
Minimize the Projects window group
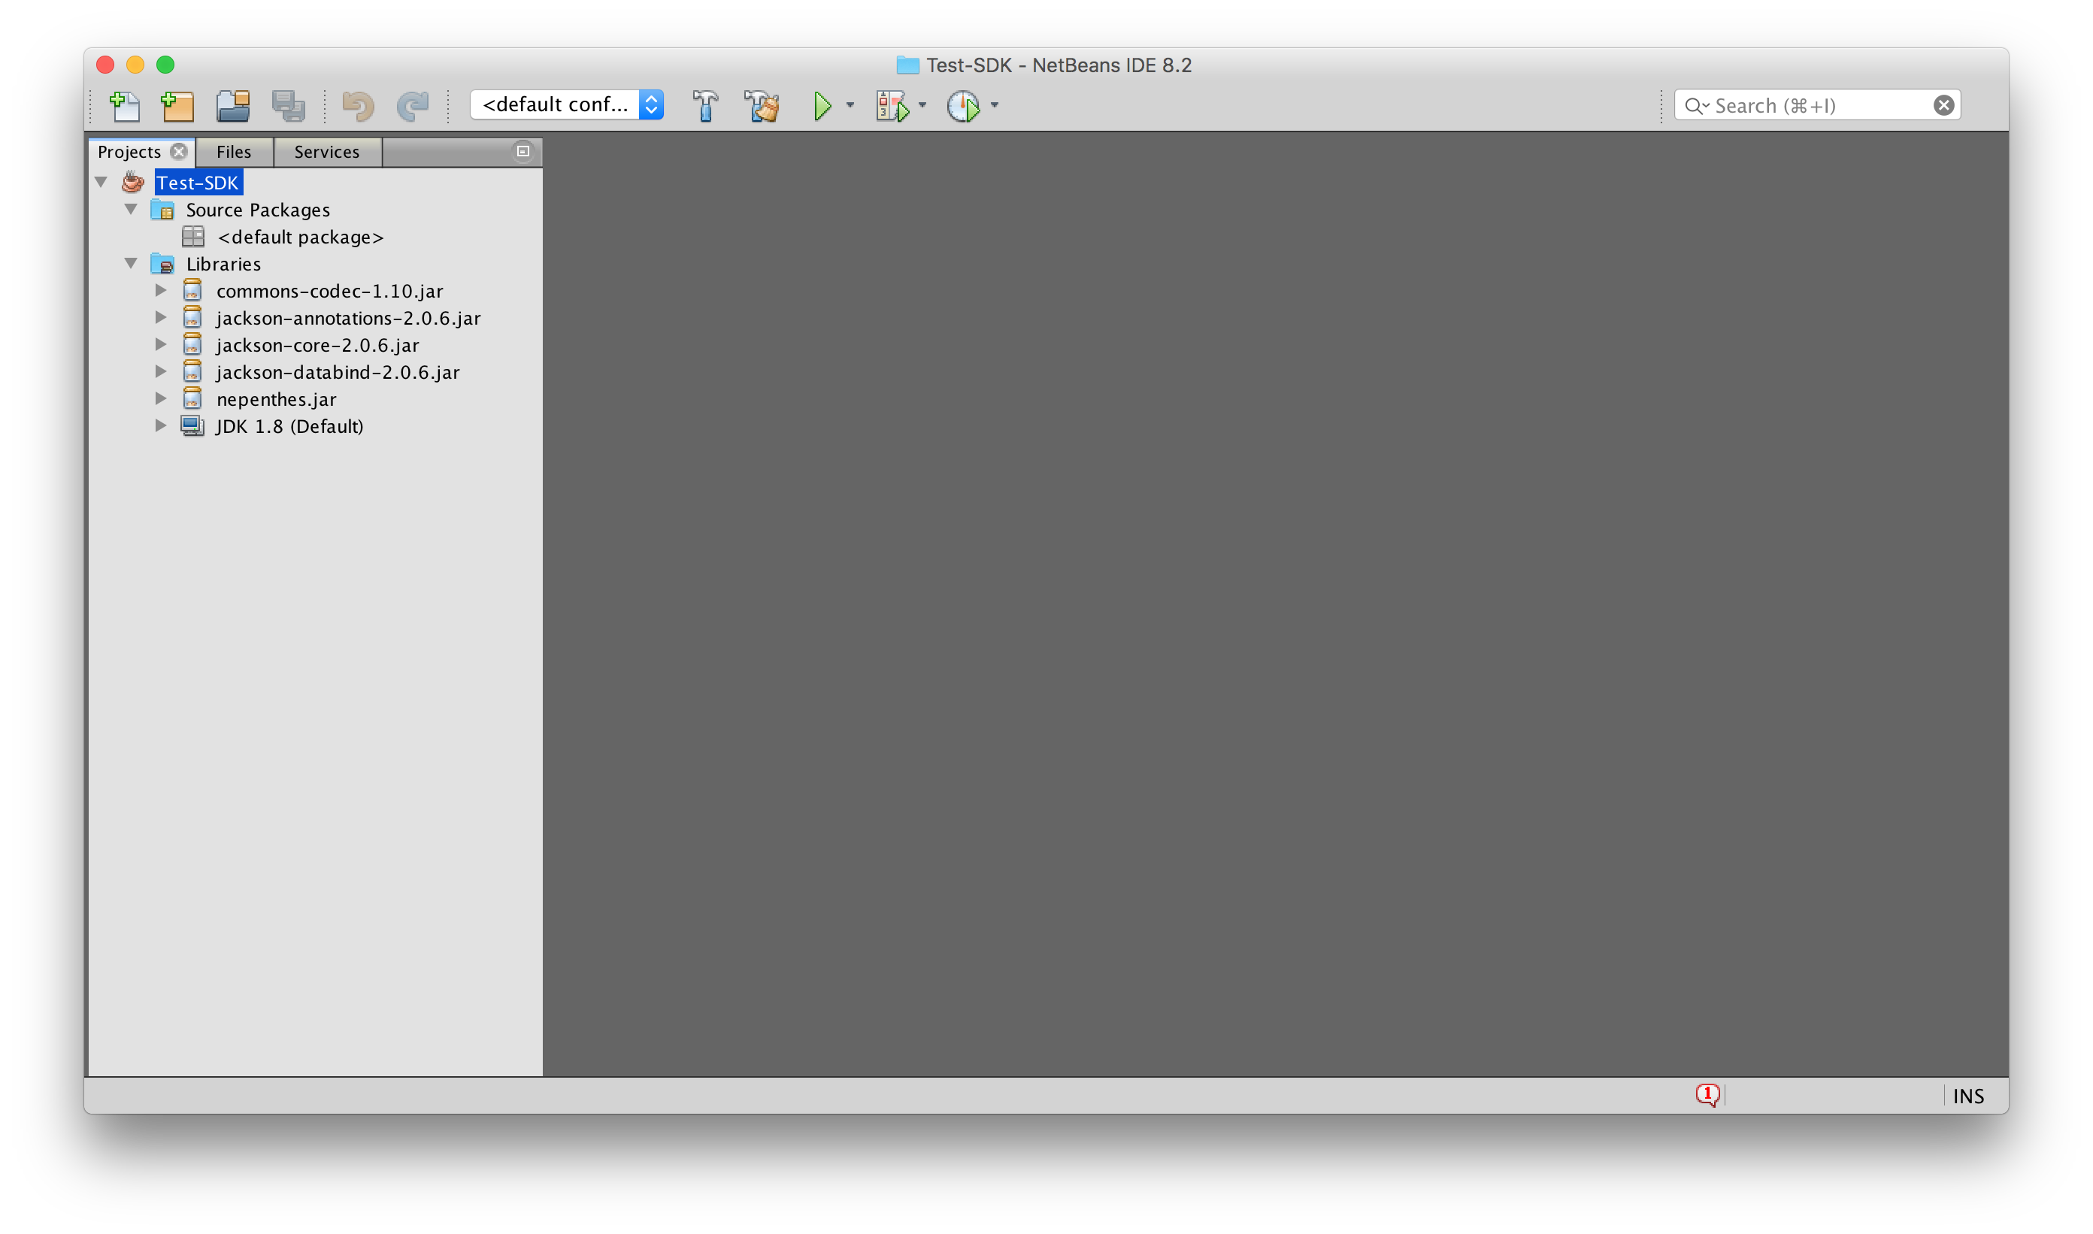point(522,151)
